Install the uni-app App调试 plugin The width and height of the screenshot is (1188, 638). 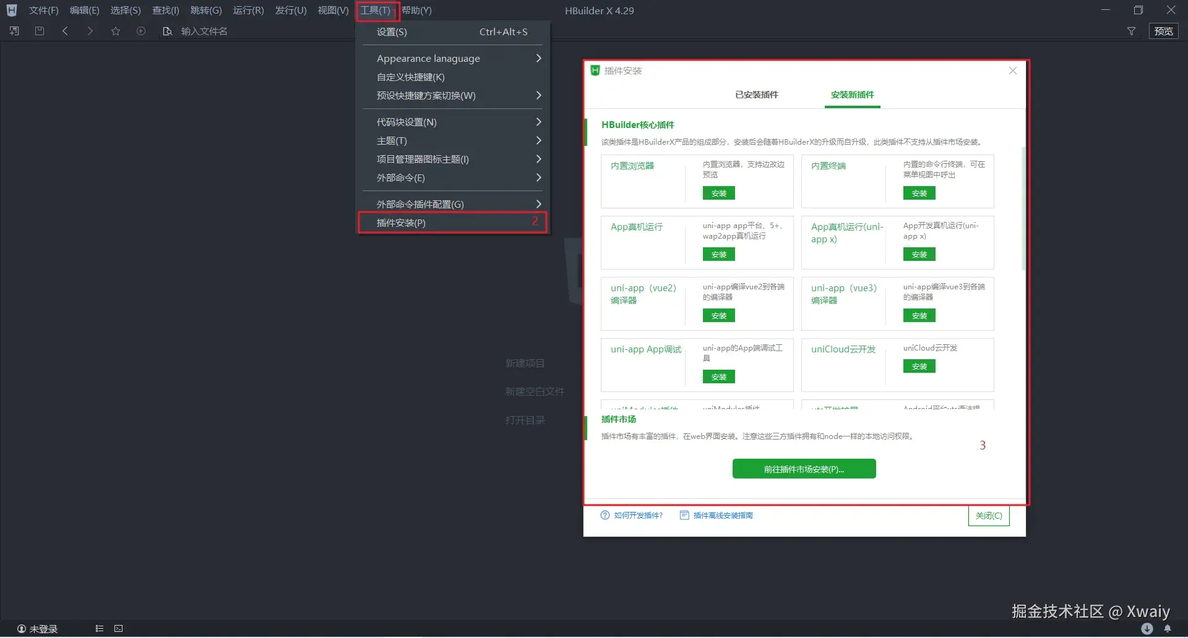(x=718, y=376)
